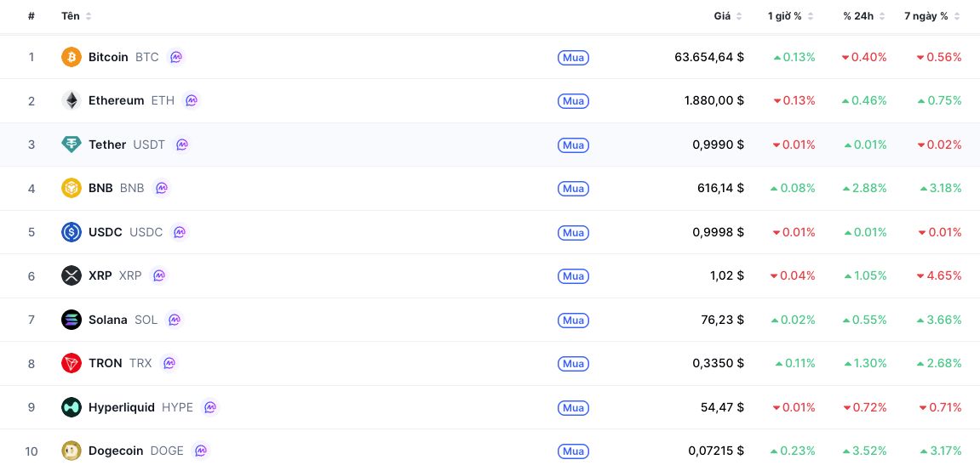Sort table by % 24h column
Viewport: 980px width, 471px height.
pos(864,16)
